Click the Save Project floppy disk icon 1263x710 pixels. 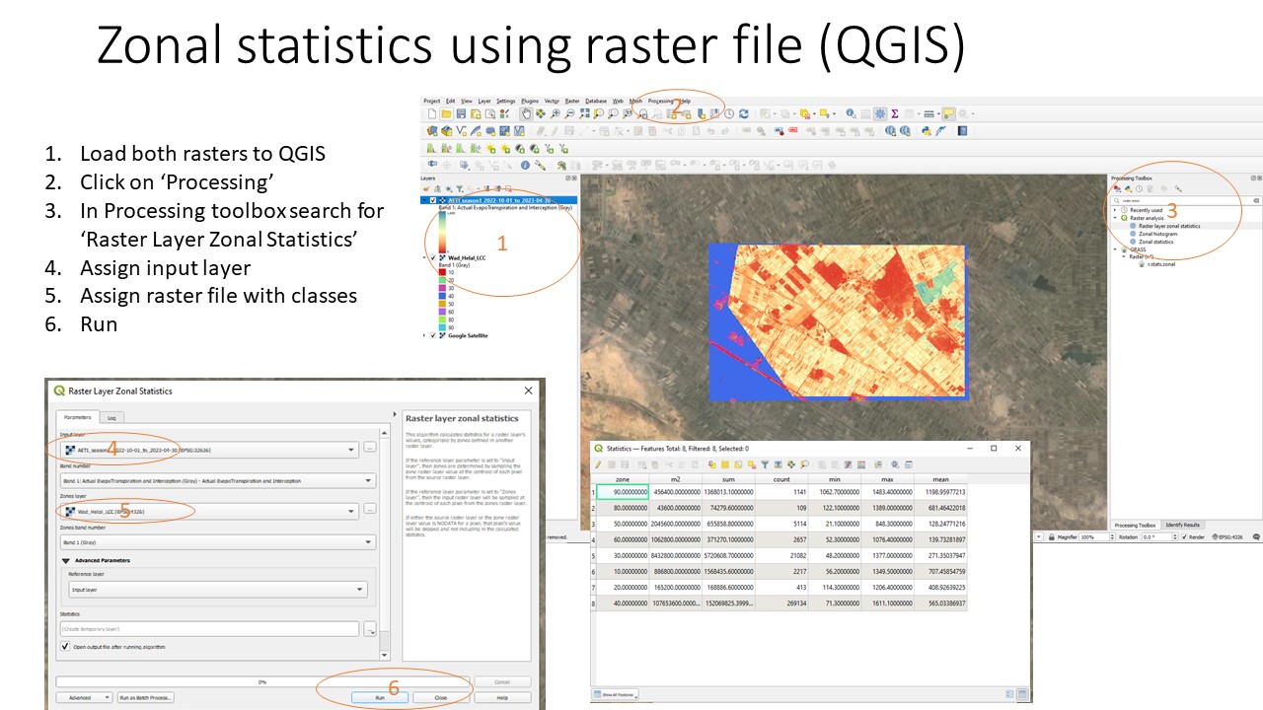[x=461, y=114]
